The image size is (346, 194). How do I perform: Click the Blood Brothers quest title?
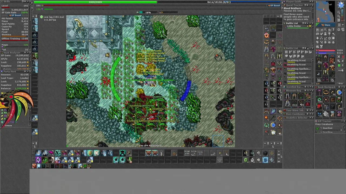tap(292, 8)
